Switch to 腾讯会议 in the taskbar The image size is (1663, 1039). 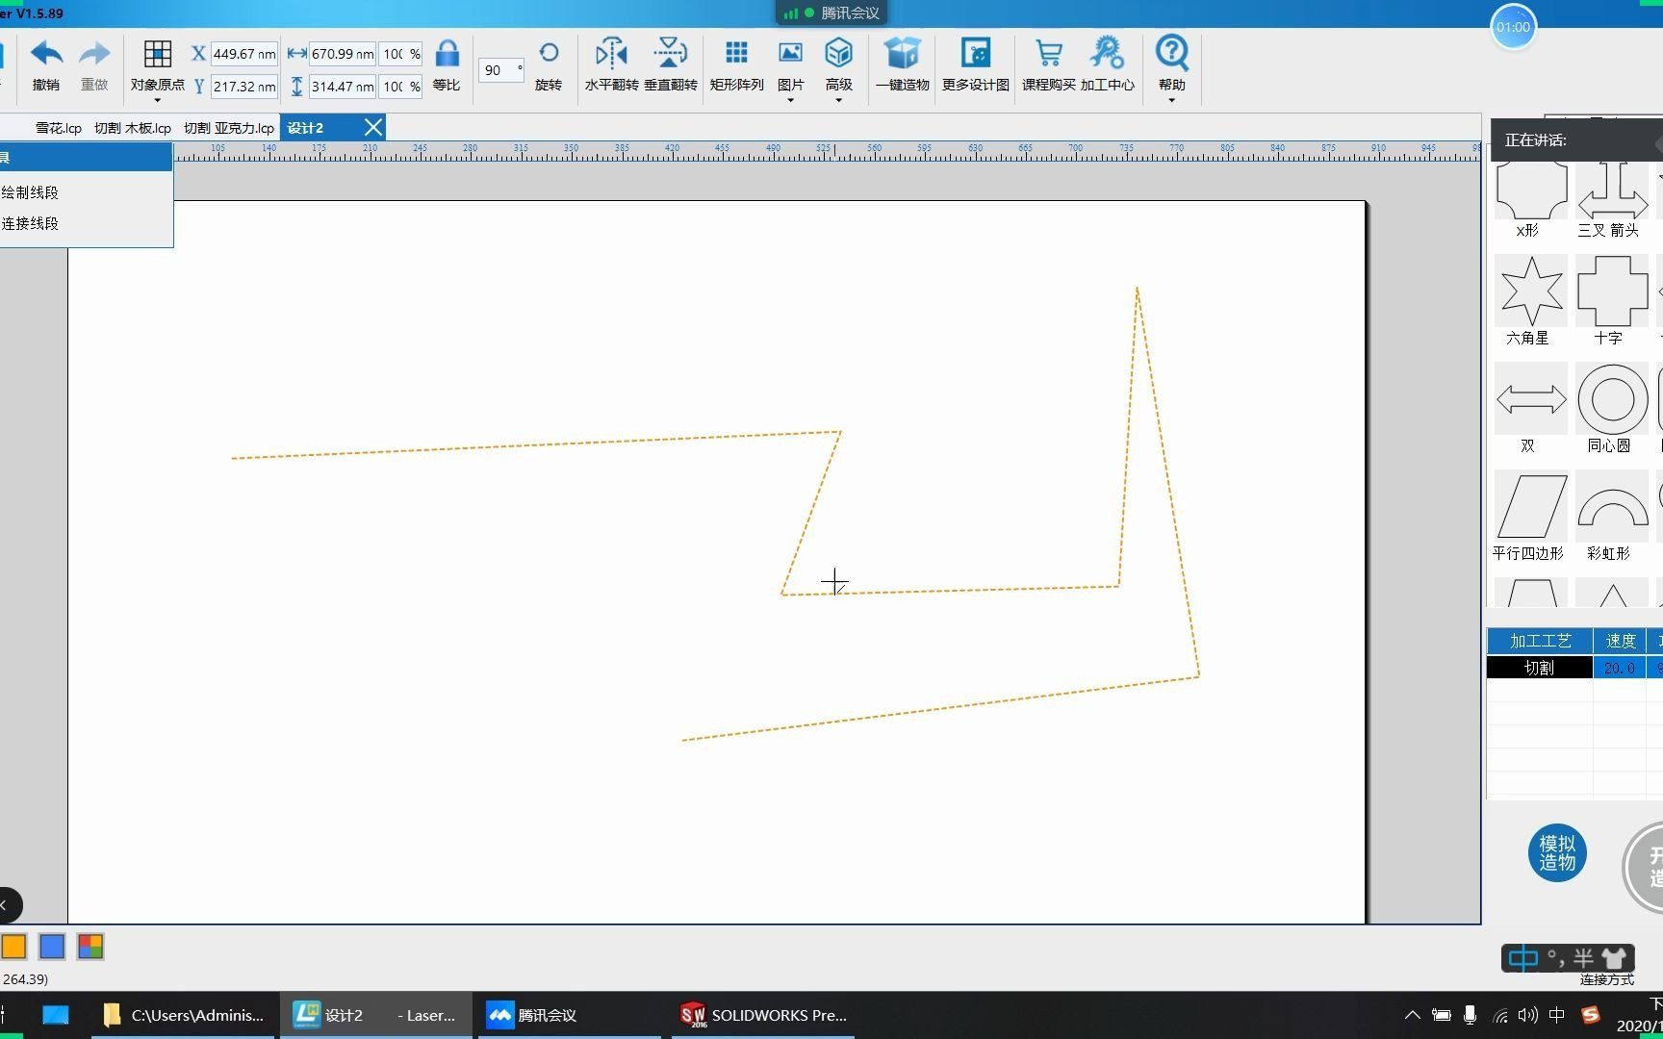tap(568, 1015)
